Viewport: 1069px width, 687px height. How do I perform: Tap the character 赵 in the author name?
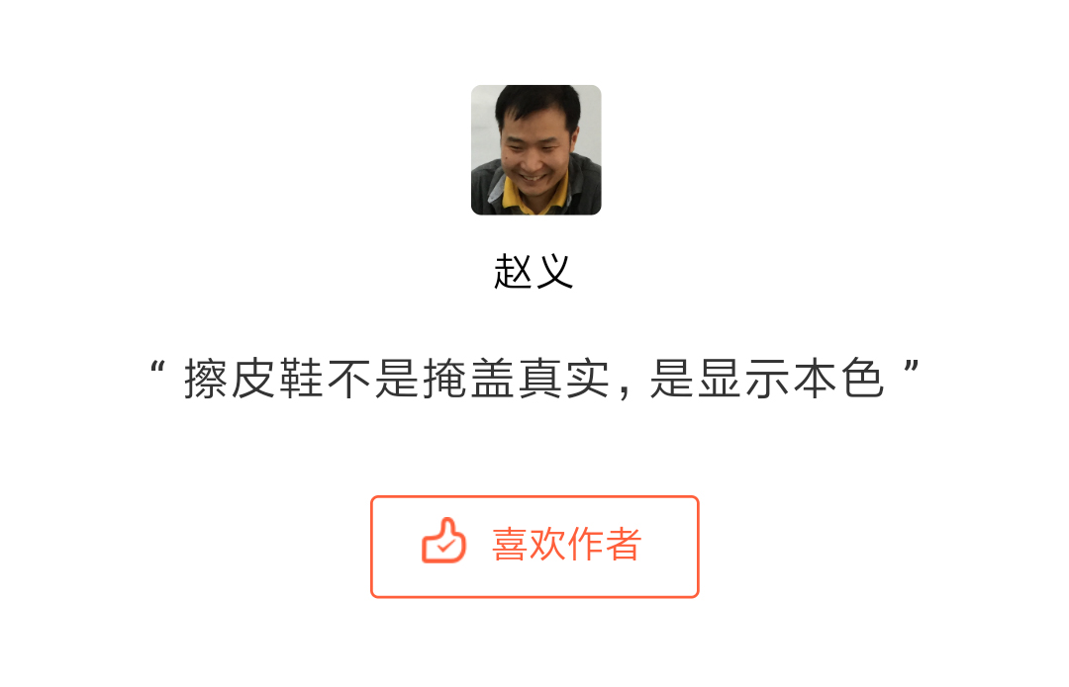click(x=513, y=272)
